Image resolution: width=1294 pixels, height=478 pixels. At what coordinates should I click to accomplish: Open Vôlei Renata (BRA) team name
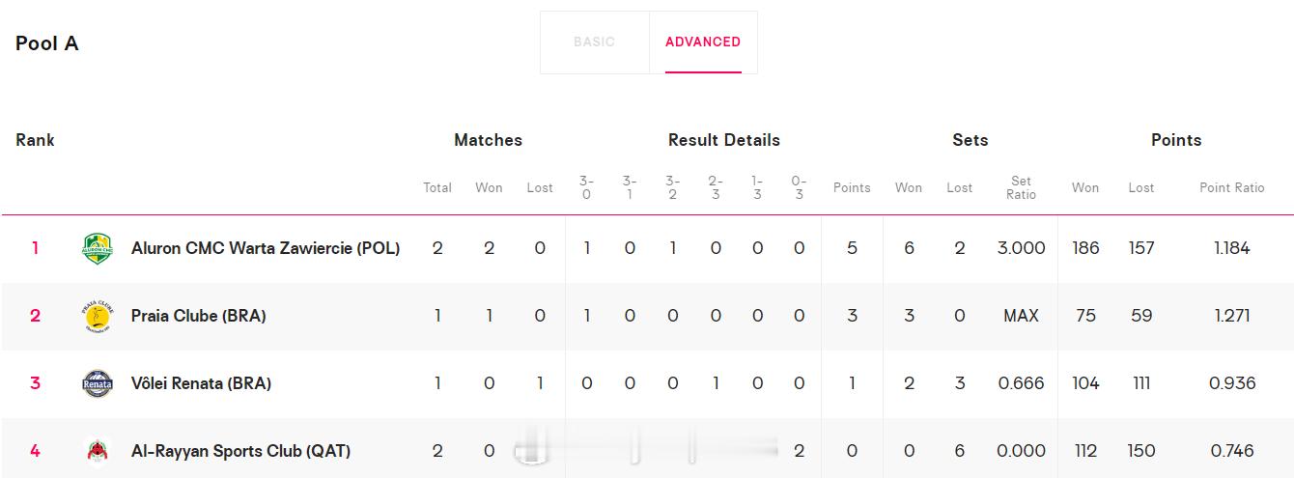pos(201,383)
